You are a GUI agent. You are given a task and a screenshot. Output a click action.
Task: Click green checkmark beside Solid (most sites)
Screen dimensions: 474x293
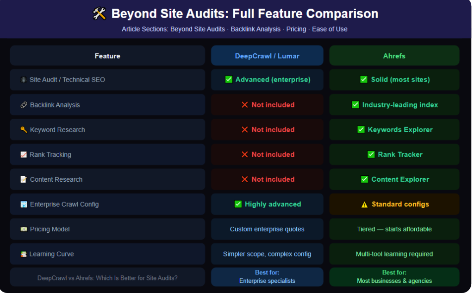pyautogui.click(x=364, y=80)
